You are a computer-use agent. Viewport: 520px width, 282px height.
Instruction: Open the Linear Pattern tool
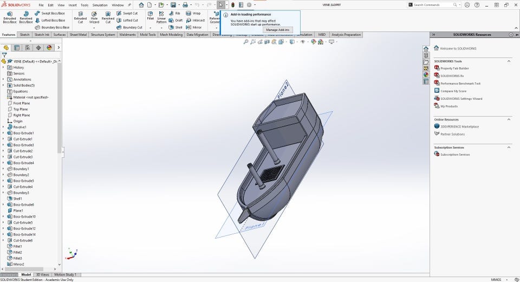coord(161,17)
